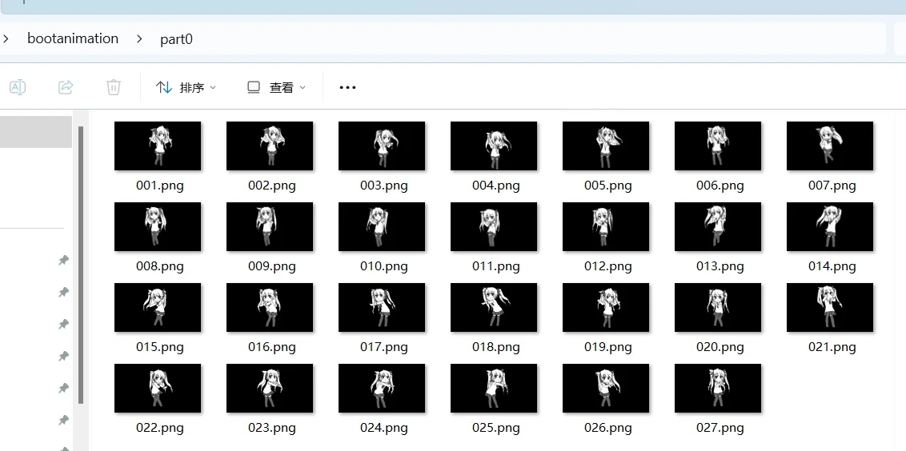Select the 018.png thumbnail
906x451 pixels.
[x=494, y=307]
